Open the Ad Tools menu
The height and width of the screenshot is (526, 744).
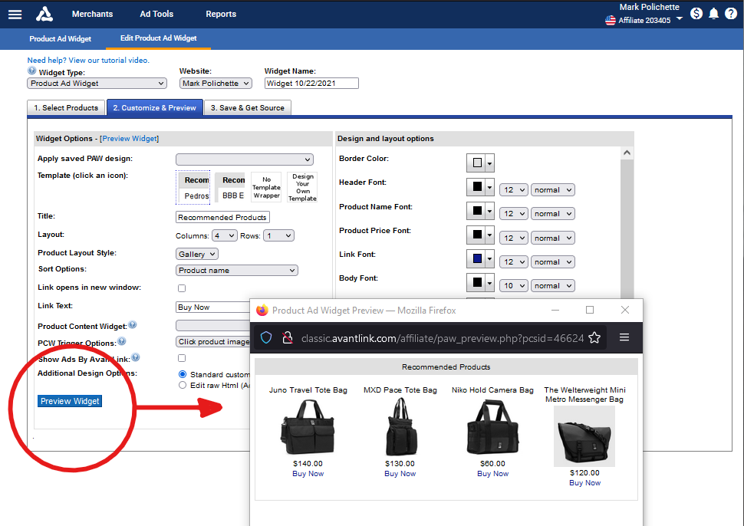156,15
